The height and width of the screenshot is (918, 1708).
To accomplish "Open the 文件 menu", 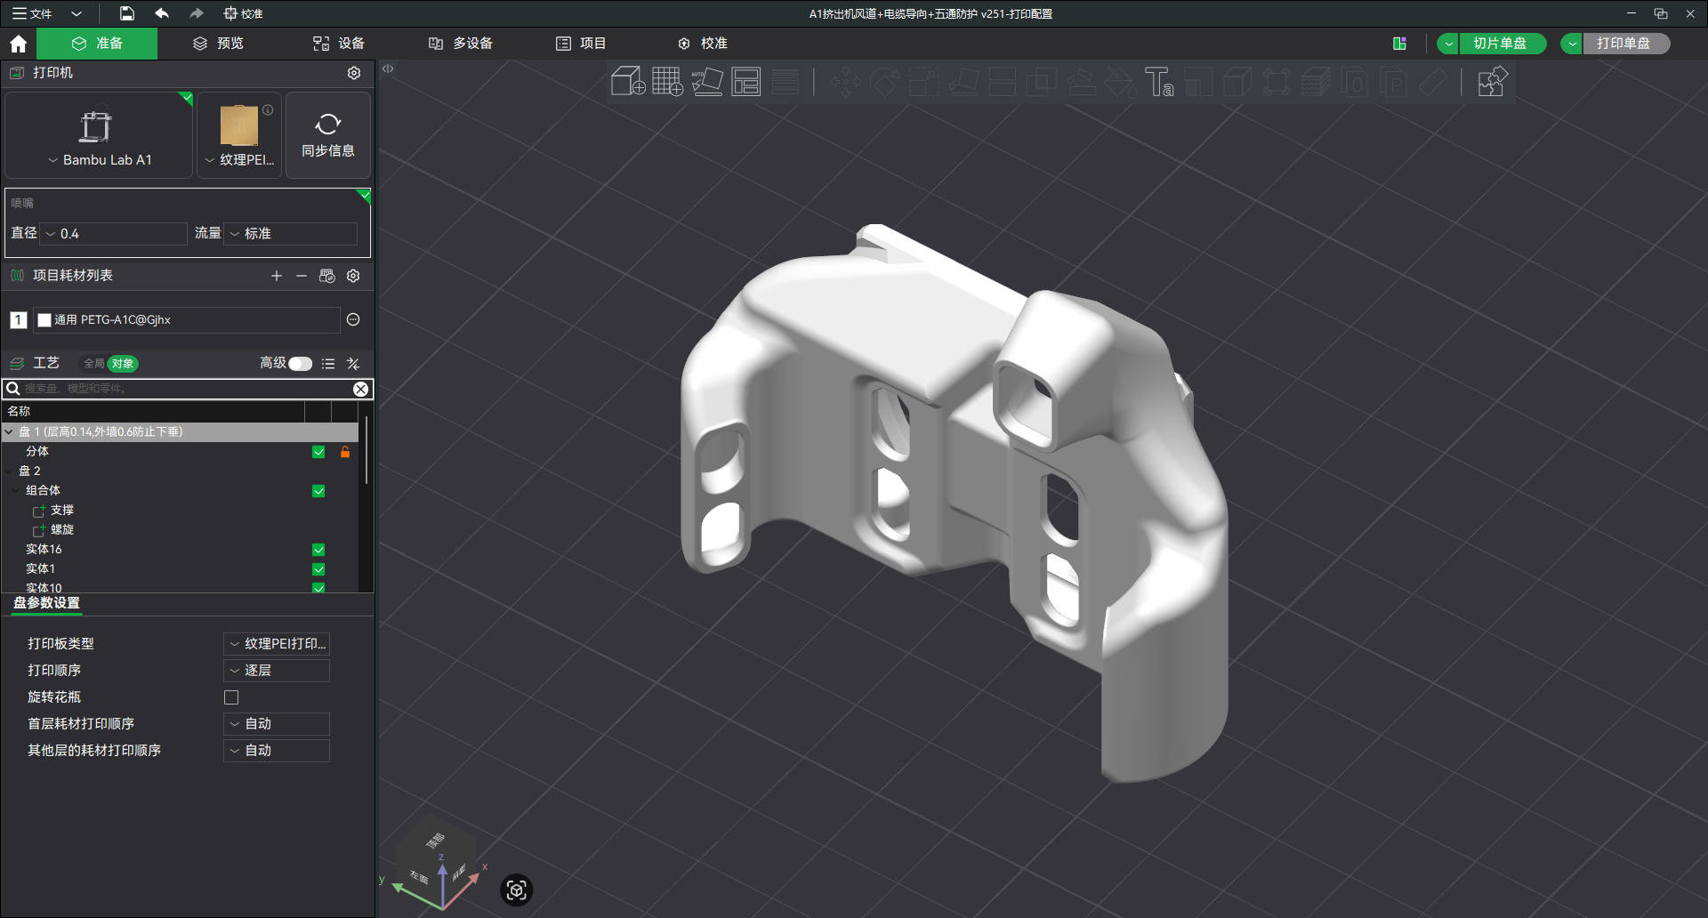I will pyautogui.click(x=33, y=13).
